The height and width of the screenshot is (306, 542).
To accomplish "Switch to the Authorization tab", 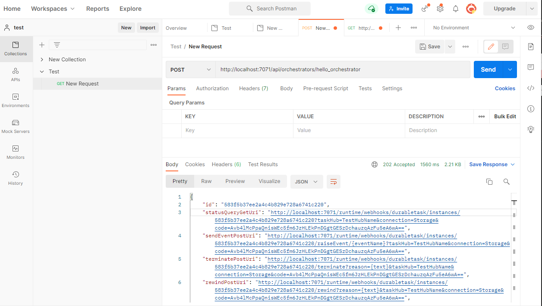I will [x=212, y=88].
